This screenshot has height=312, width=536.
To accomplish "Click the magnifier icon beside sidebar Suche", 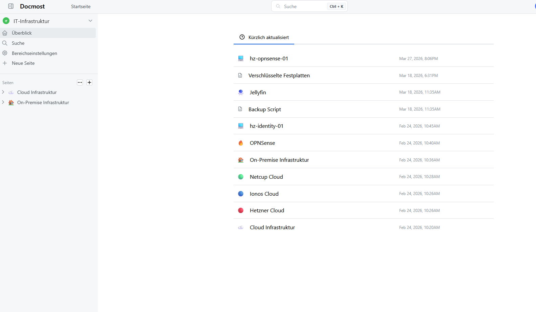I will 5,43.
